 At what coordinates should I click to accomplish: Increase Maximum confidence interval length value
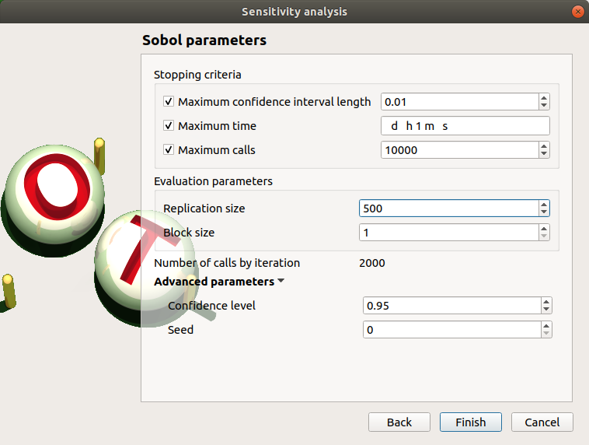544,98
